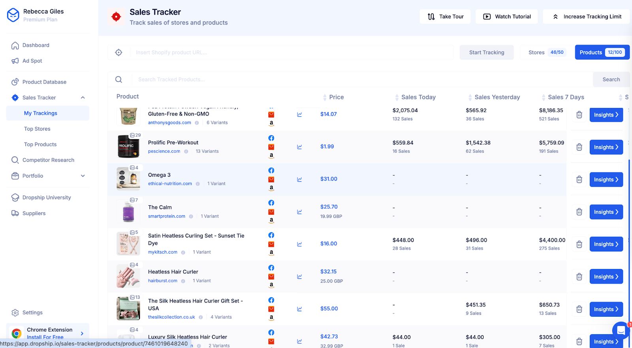The image size is (632, 348).
Task: Click Facebook icon for Prolific Pre-Workout
Action: [x=271, y=138]
